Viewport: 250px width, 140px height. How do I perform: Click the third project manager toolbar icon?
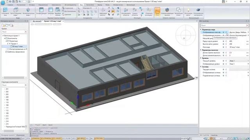pyautogui.click(x=12, y=25)
